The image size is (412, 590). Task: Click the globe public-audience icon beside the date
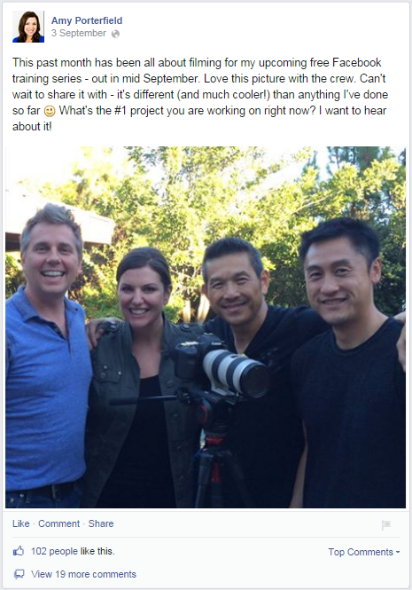point(116,34)
